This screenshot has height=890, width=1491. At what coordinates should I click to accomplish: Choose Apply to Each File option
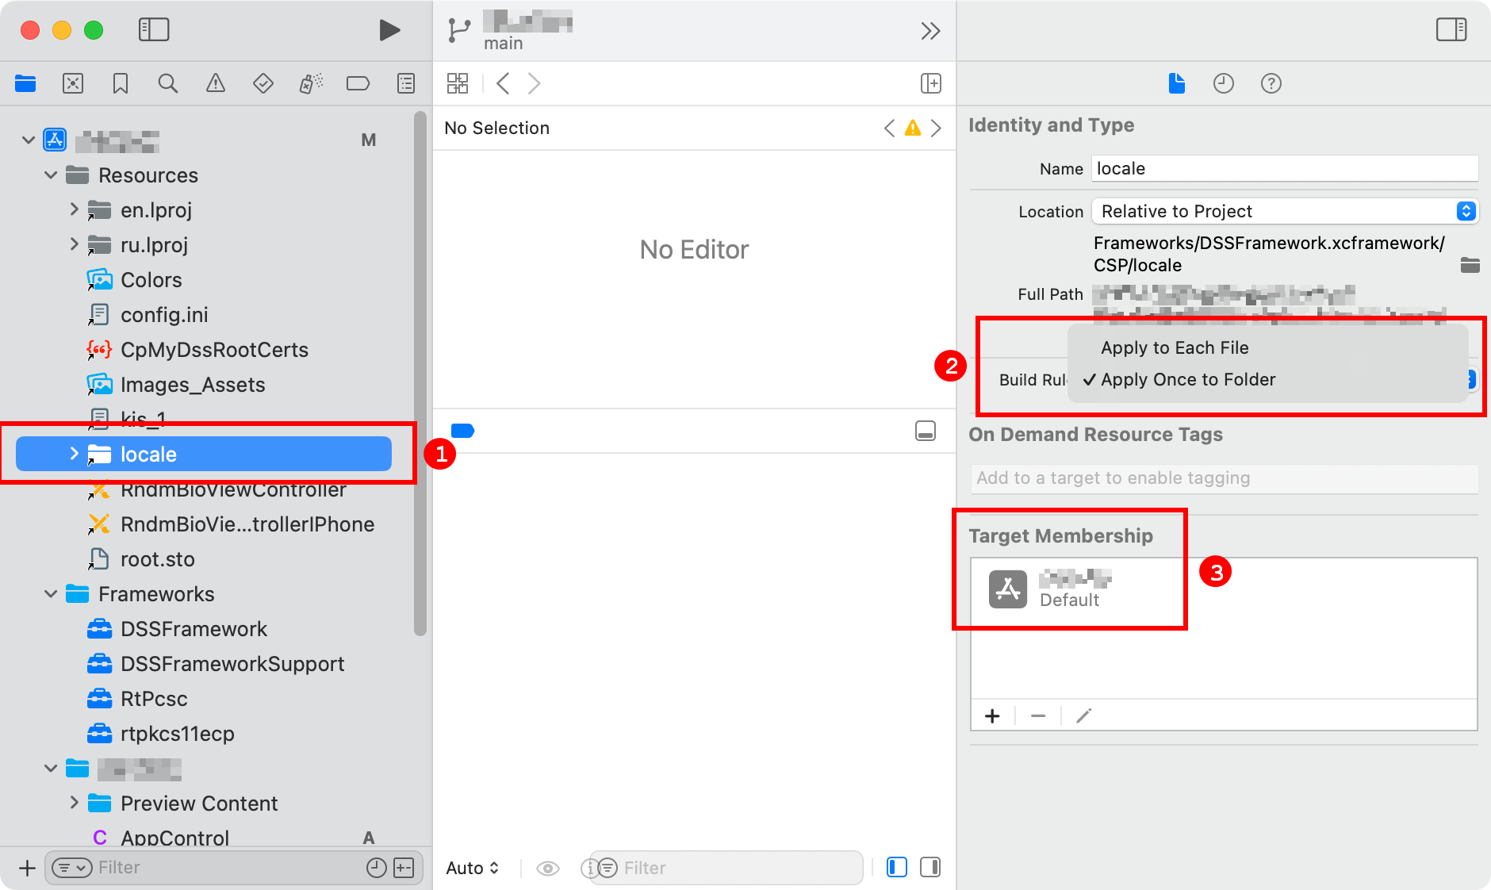tap(1174, 347)
